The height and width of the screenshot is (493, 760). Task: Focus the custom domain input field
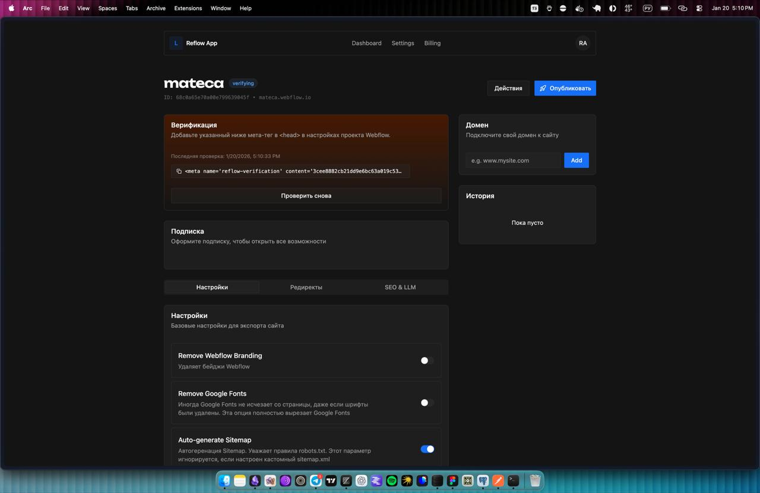click(513, 160)
